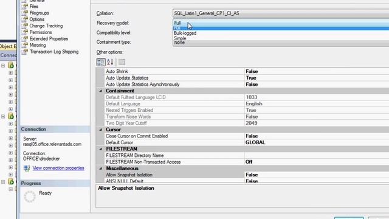Select Allow Snapshot Isolation property row
Image resolution: width=389 pixels, height=219 pixels.
(x=247, y=175)
